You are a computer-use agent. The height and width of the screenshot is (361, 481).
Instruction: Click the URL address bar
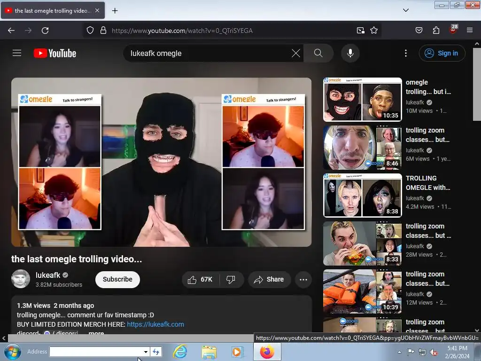[232, 31]
